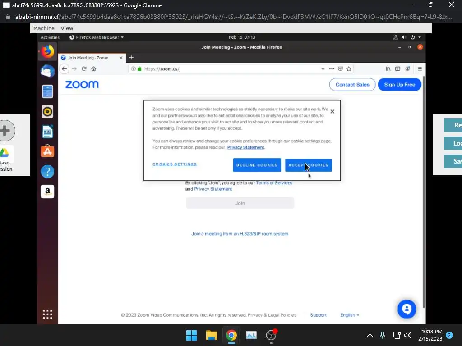Image resolution: width=462 pixels, height=346 pixels.
Task: Open the Help question mark icon
Action: pyautogui.click(x=47, y=172)
